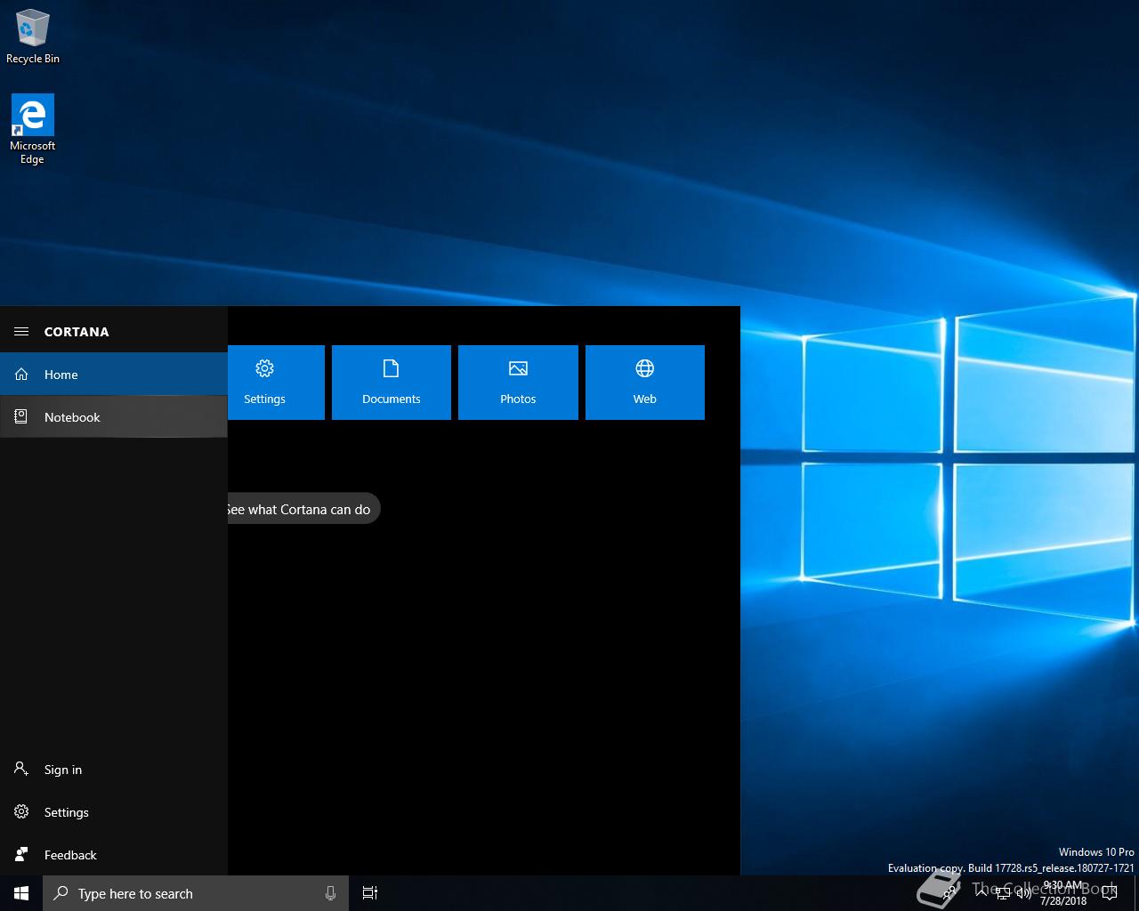Open the Windows Start menu

[x=21, y=893]
